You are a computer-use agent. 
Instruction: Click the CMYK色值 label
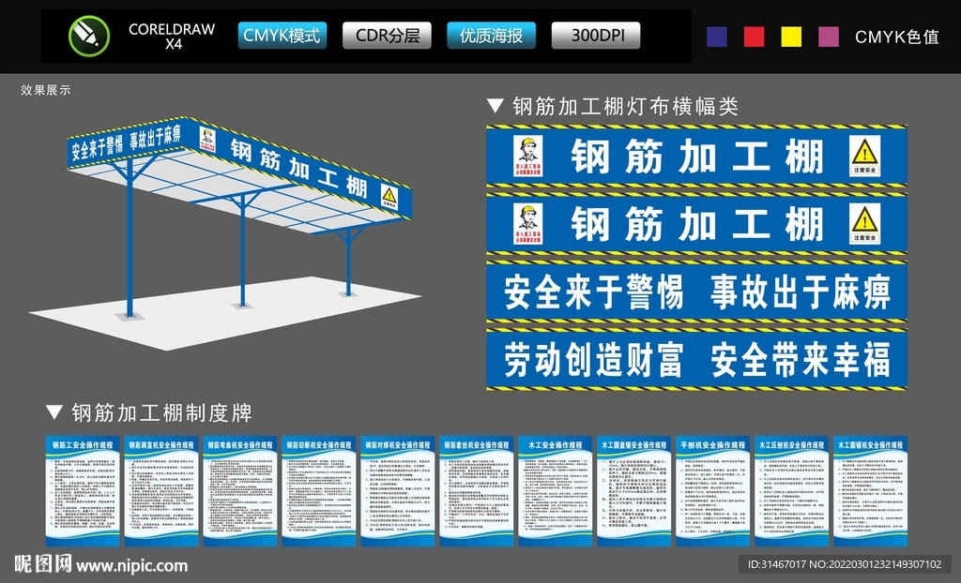point(896,37)
